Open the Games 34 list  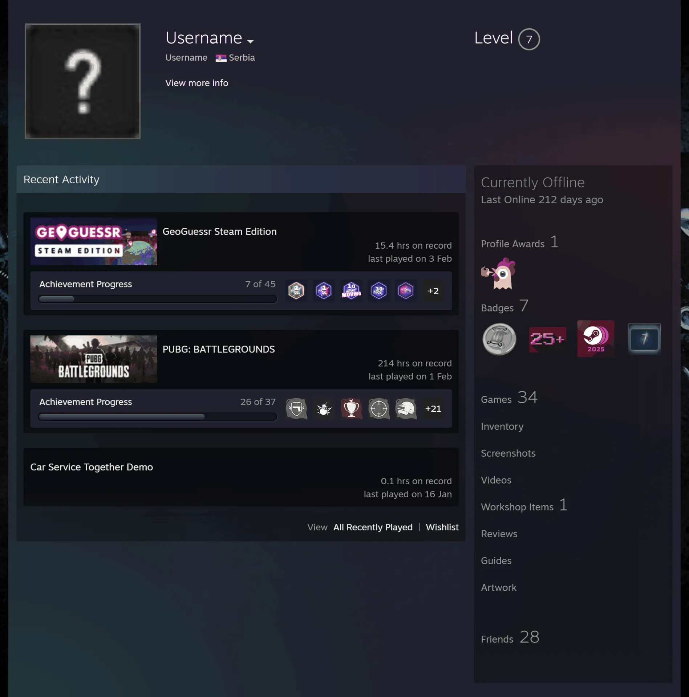pyautogui.click(x=509, y=398)
